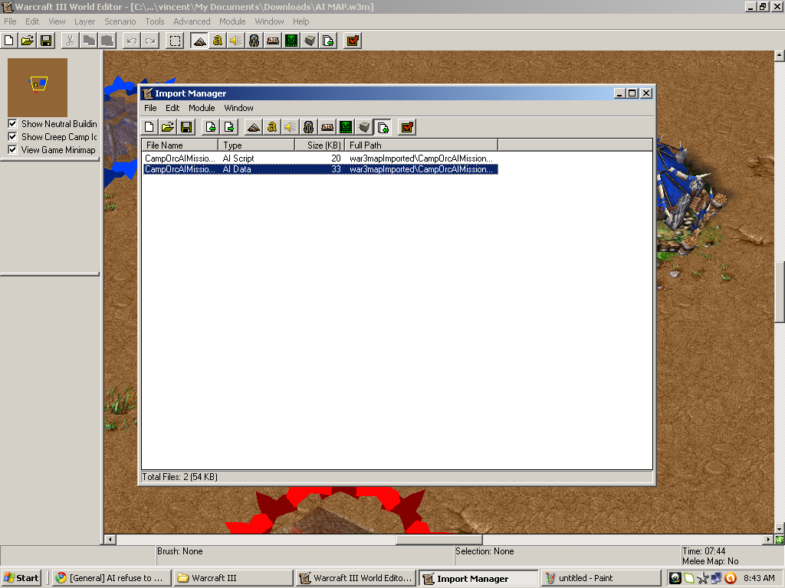The image size is (785, 588).
Task: Switch to untitled - Paint taskbar item
Action: point(601,578)
